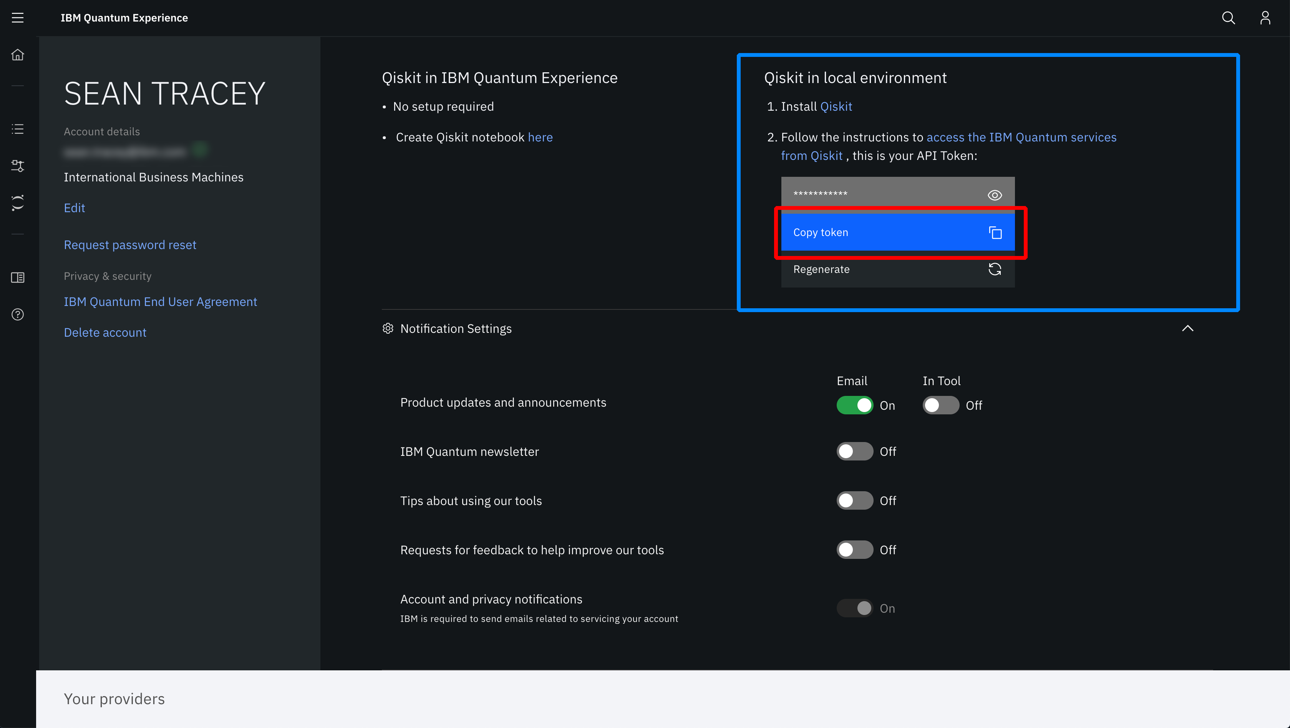Enable Product updates In Tool toggle
Screen dimensions: 1290x728
(940, 405)
